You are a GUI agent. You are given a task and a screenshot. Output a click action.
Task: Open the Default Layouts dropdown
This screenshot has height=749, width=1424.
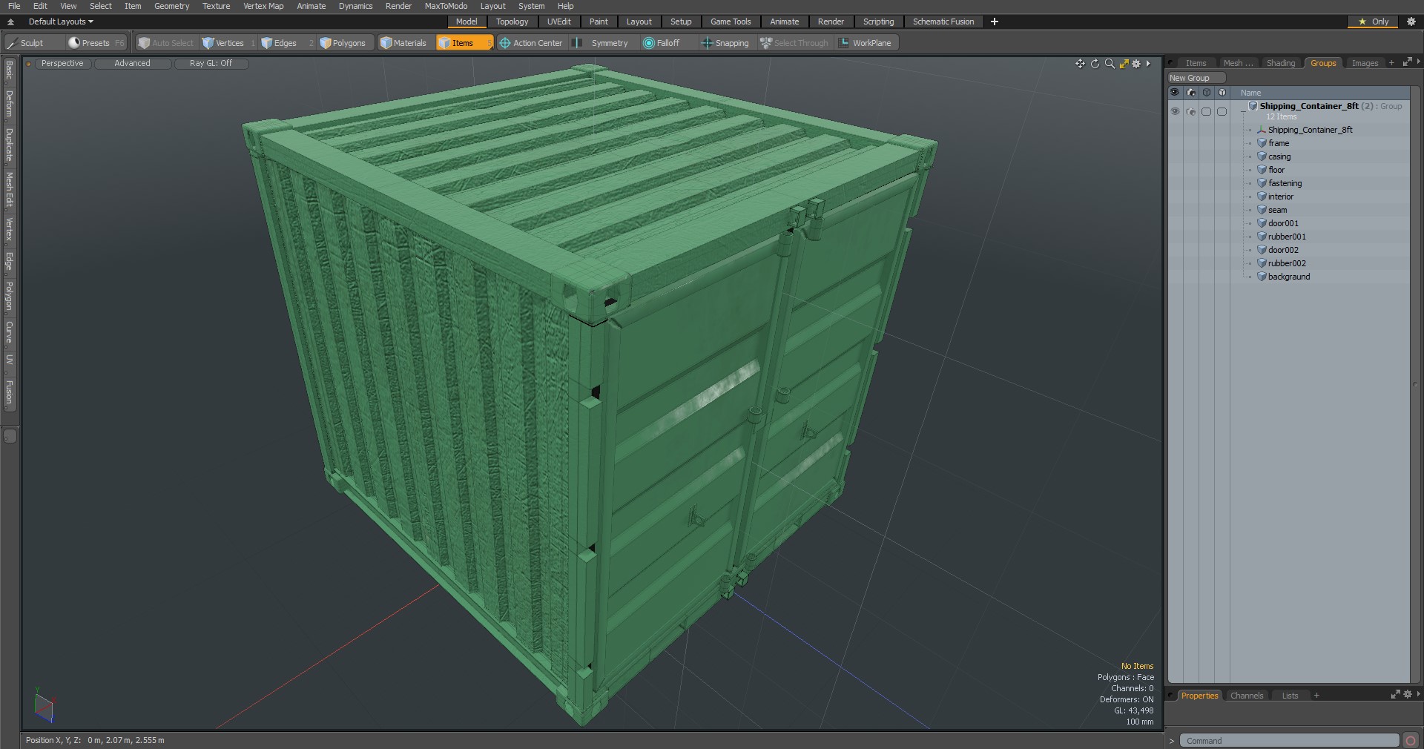(x=61, y=22)
